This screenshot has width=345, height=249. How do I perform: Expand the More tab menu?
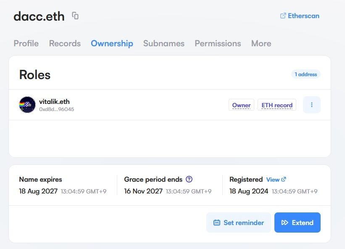pyautogui.click(x=261, y=43)
